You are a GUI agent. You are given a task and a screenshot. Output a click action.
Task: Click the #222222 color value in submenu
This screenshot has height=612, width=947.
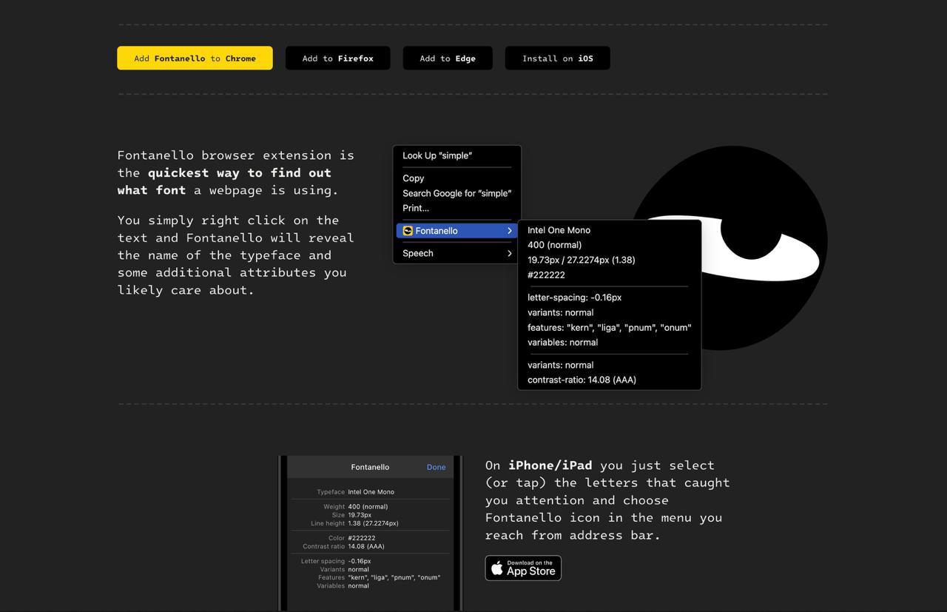click(x=546, y=275)
